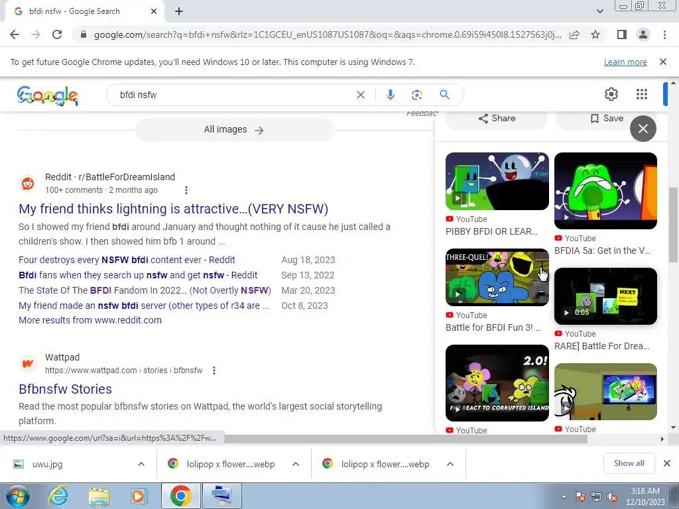Open Bfbnsfw Stories Wattpad result
This screenshot has width=679, height=509.
click(x=66, y=389)
